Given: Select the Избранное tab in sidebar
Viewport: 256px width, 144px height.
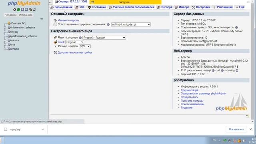Looking at the screenshot, I should pos(26,15).
